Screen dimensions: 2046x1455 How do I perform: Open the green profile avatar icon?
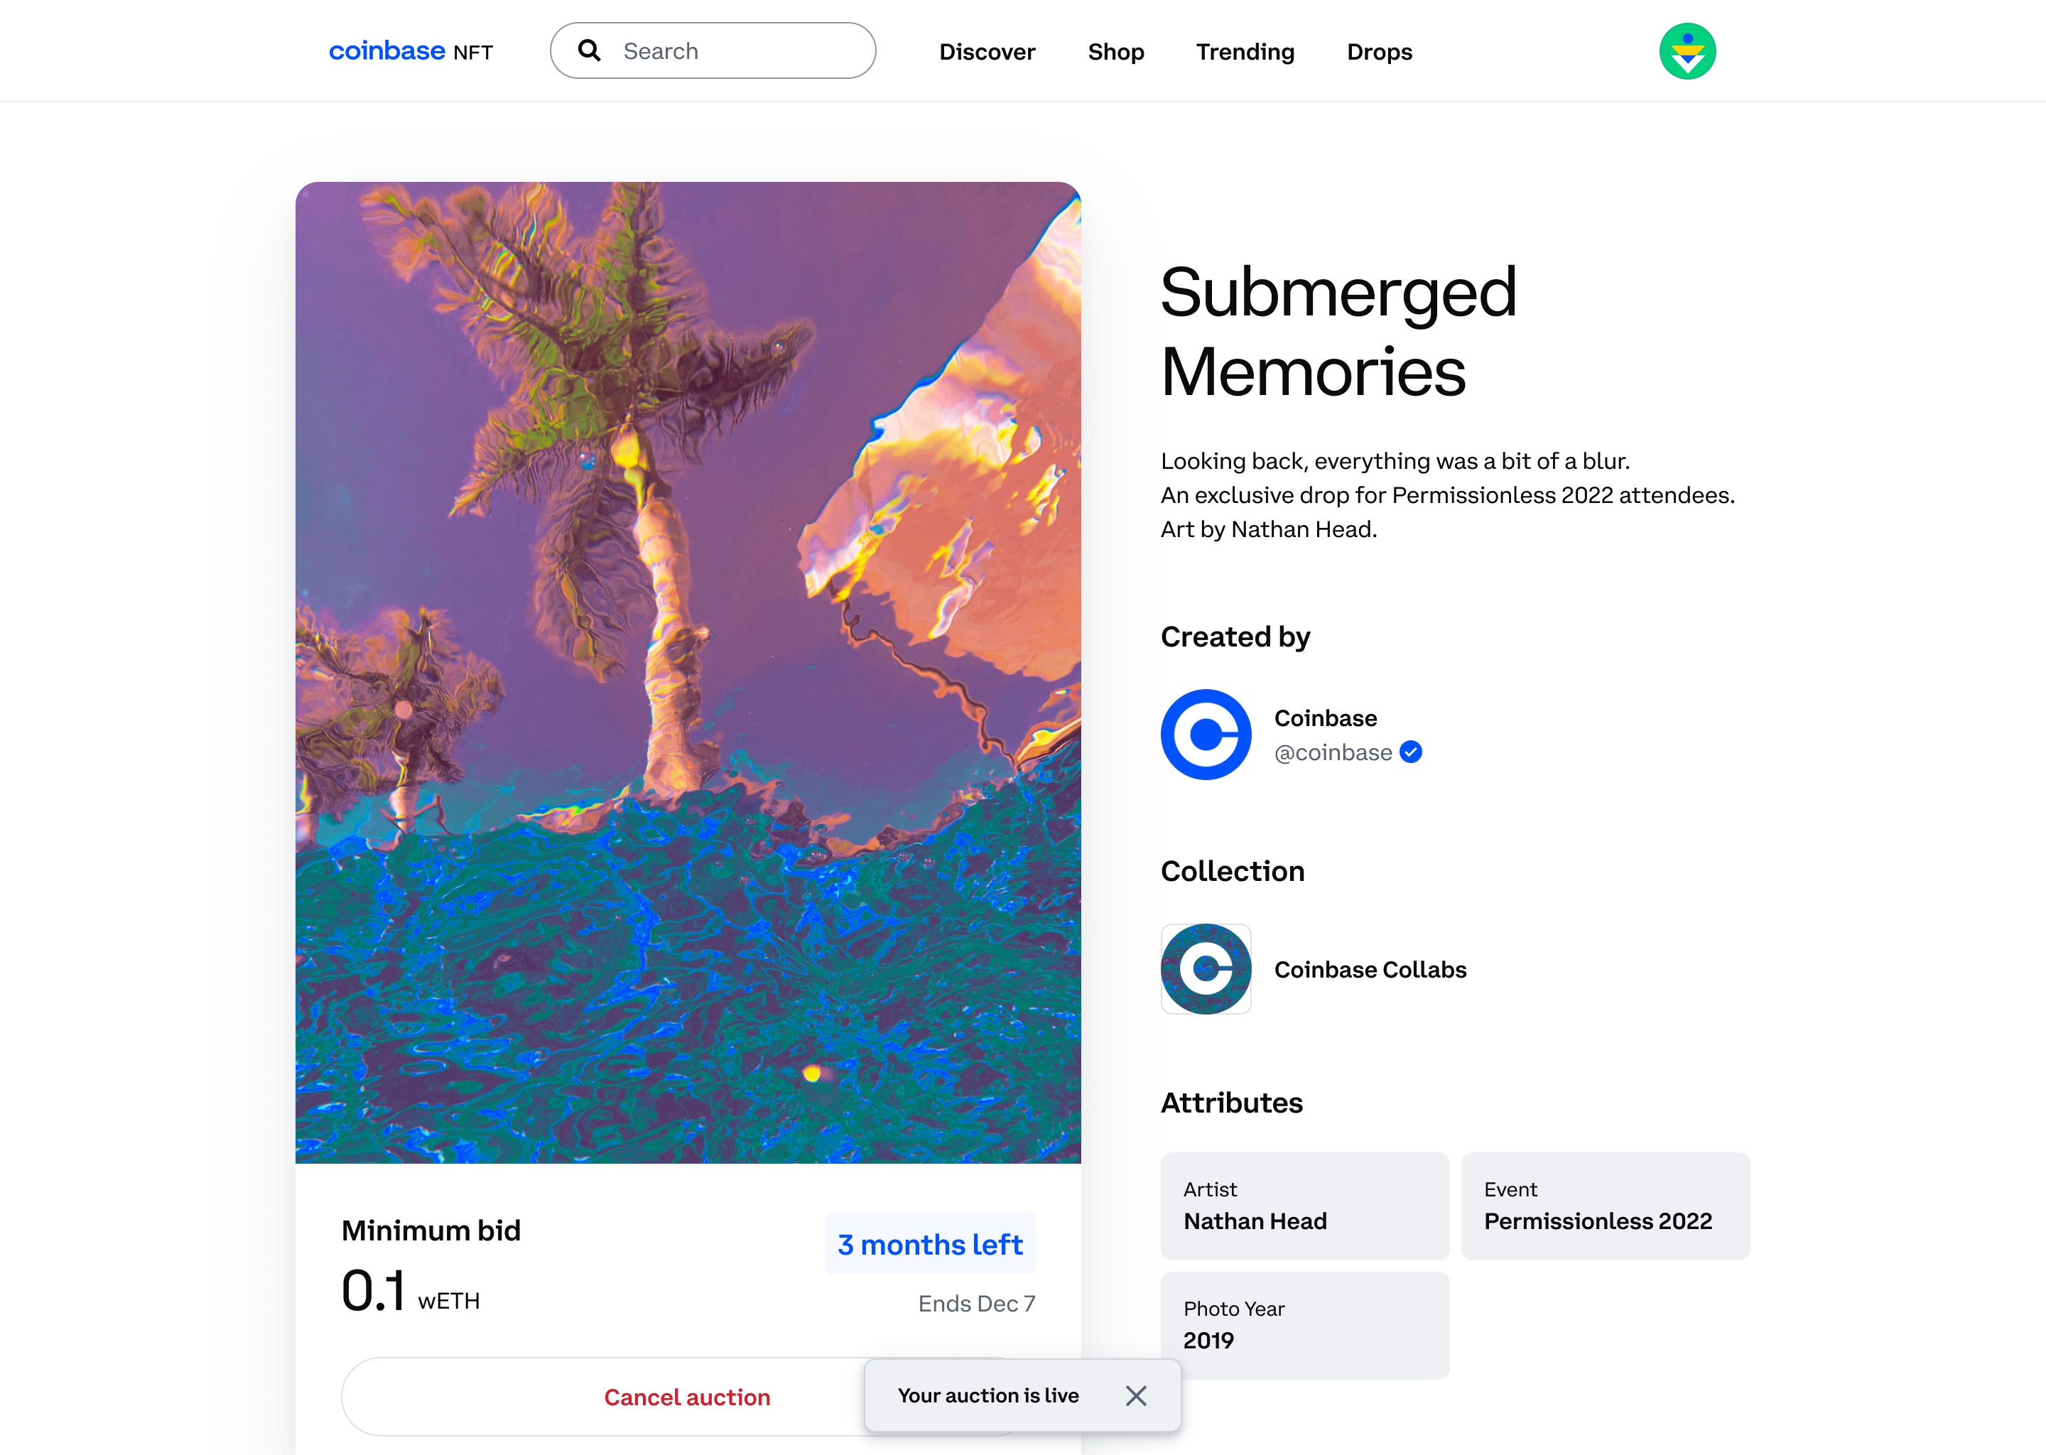click(1687, 51)
